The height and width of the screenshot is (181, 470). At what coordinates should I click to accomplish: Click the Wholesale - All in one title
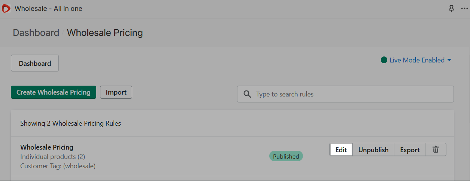coord(48,8)
